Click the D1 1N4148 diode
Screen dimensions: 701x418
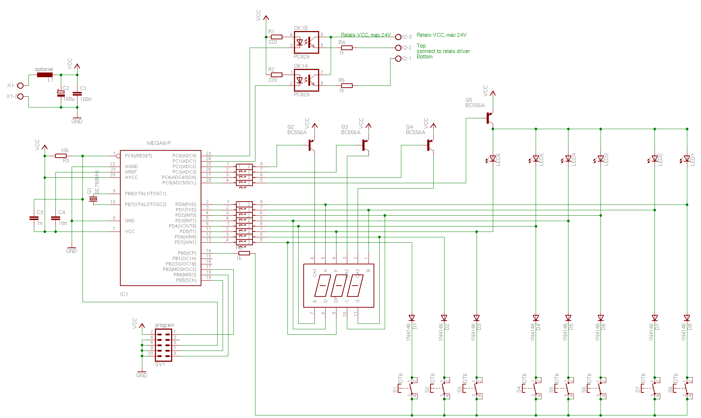click(x=412, y=318)
